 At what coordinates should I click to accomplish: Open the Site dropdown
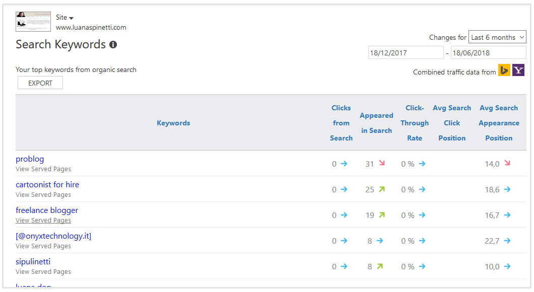pos(64,17)
